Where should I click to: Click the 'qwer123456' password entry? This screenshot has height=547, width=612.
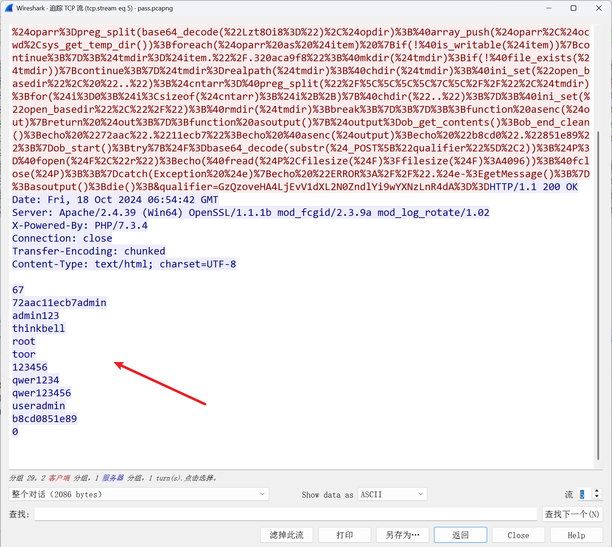[42, 393]
